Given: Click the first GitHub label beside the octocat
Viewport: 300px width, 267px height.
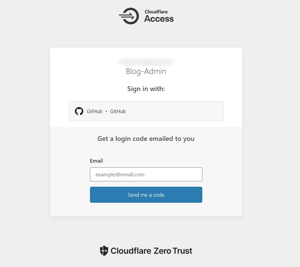Looking at the screenshot, I should point(94,111).
